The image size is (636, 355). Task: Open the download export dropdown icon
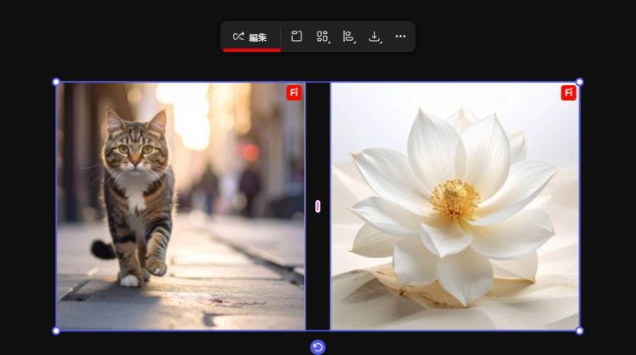pyautogui.click(x=375, y=37)
